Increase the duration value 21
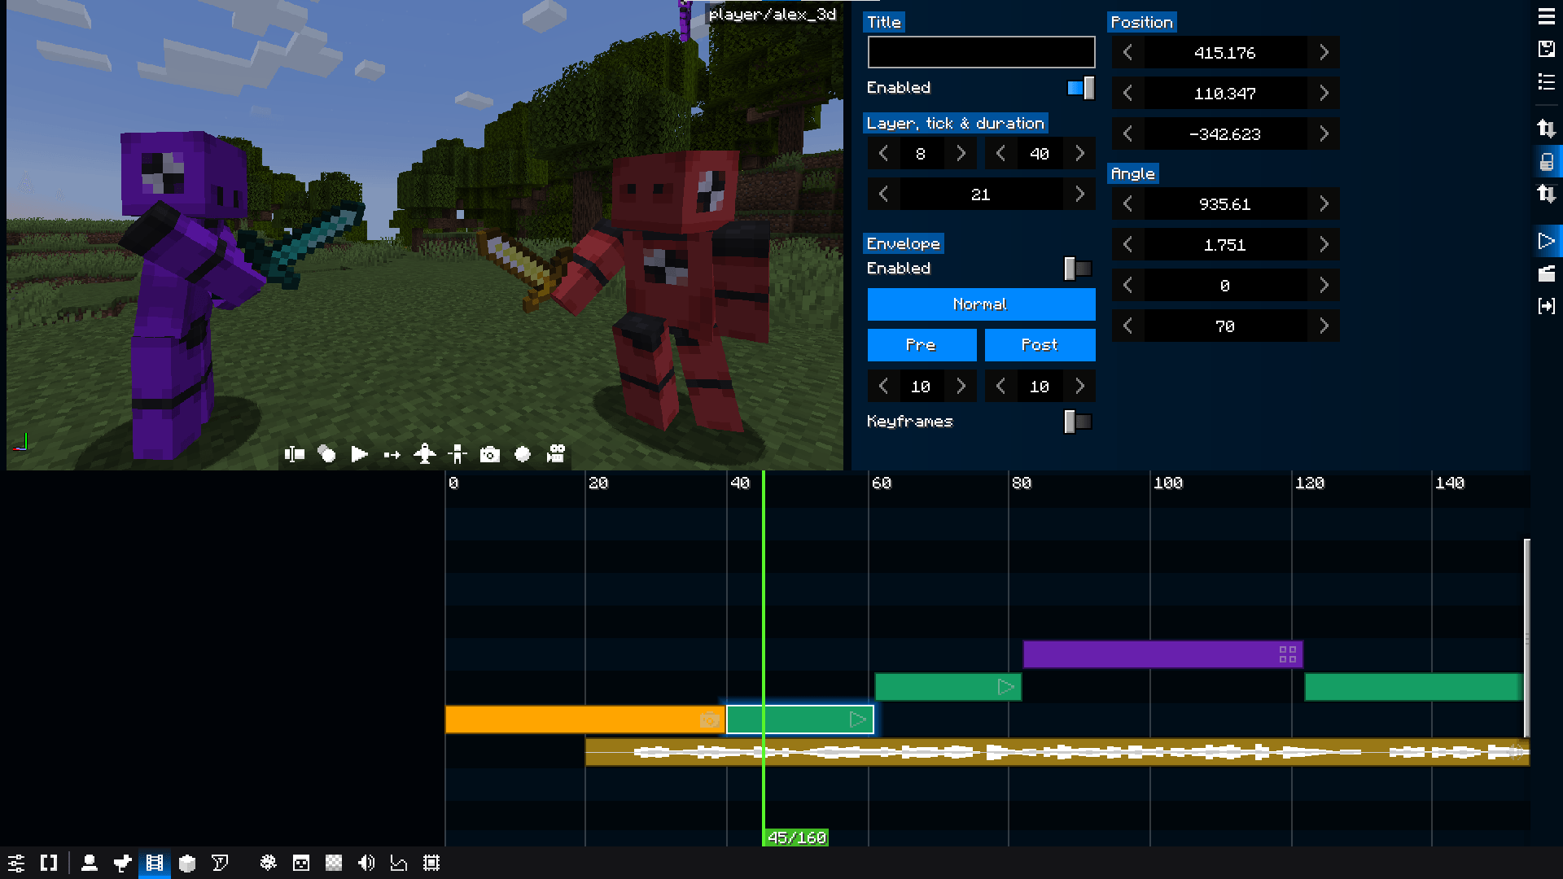 point(1079,195)
